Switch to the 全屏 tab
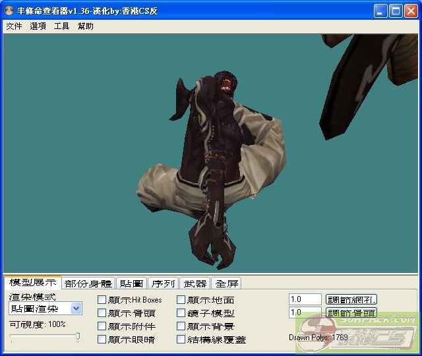The image size is (422, 356). [x=227, y=283]
